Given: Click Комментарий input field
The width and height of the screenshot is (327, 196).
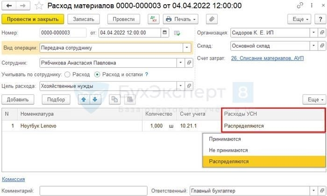Looking at the screenshot, I should click(93, 190).
